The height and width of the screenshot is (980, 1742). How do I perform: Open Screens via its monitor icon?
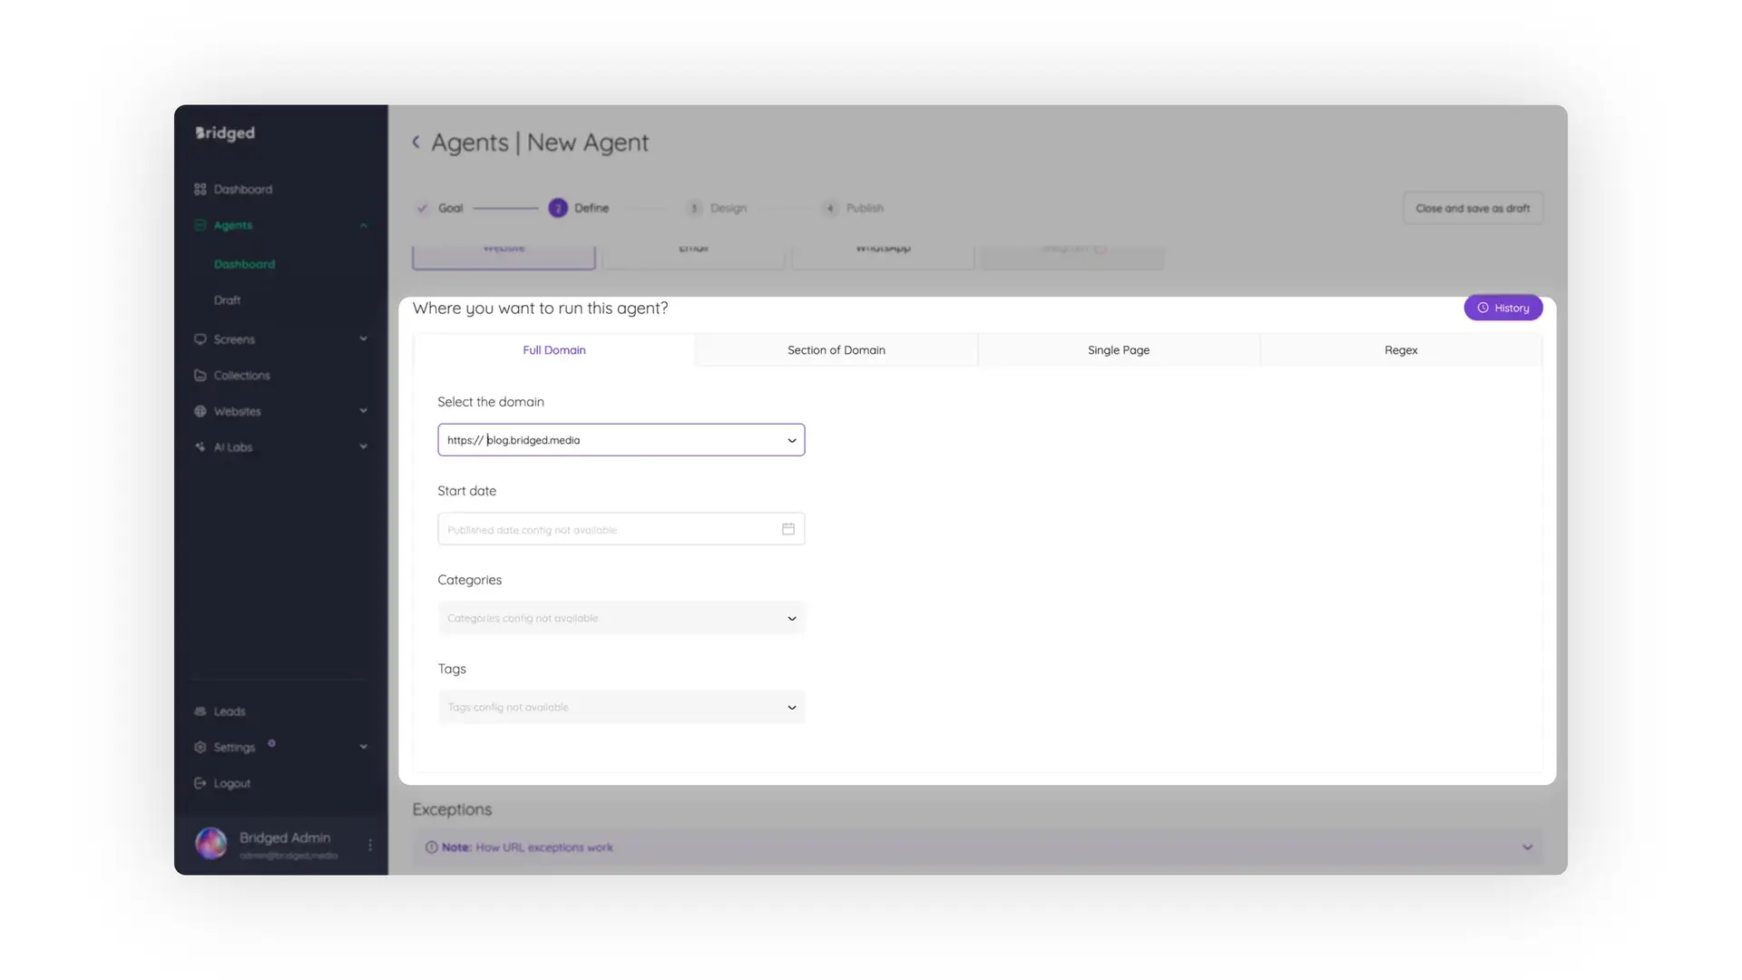tap(201, 338)
